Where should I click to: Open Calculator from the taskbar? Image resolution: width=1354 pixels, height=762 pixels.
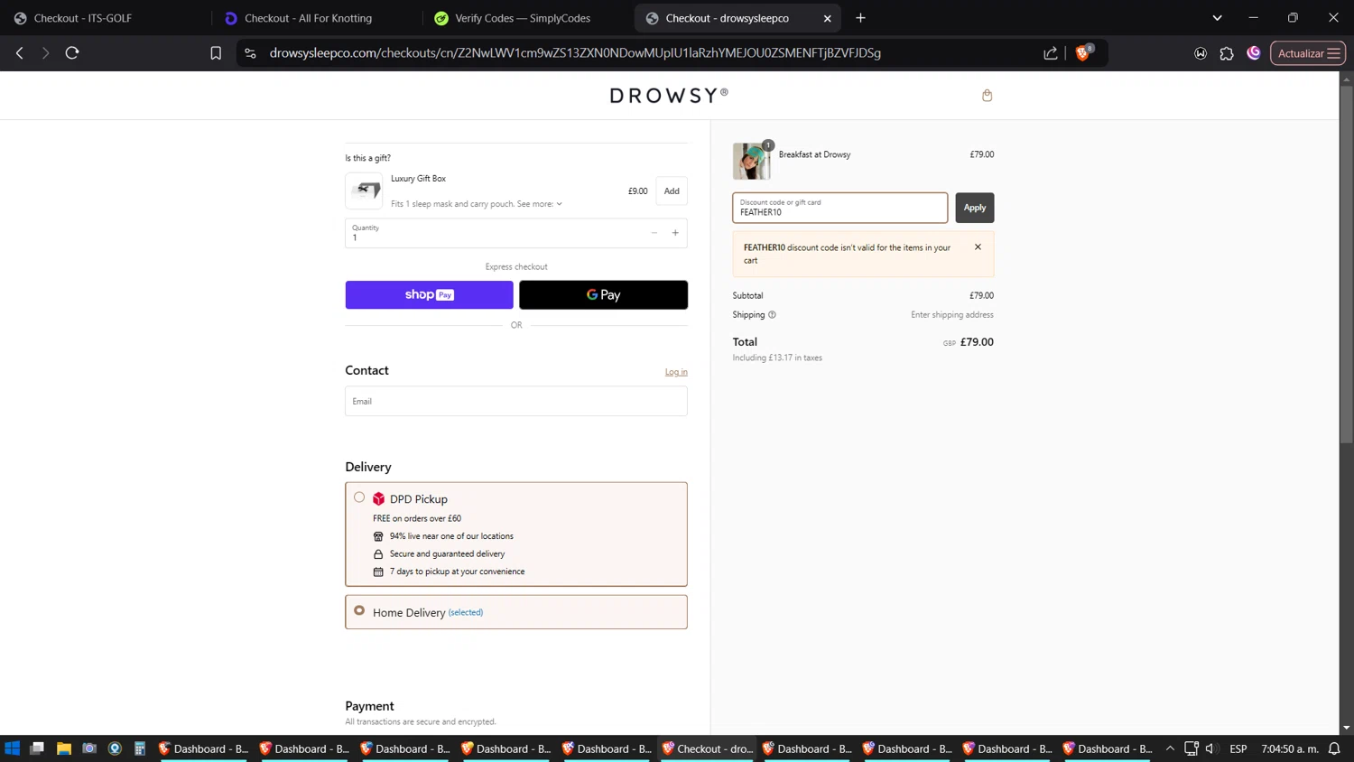[139, 748]
